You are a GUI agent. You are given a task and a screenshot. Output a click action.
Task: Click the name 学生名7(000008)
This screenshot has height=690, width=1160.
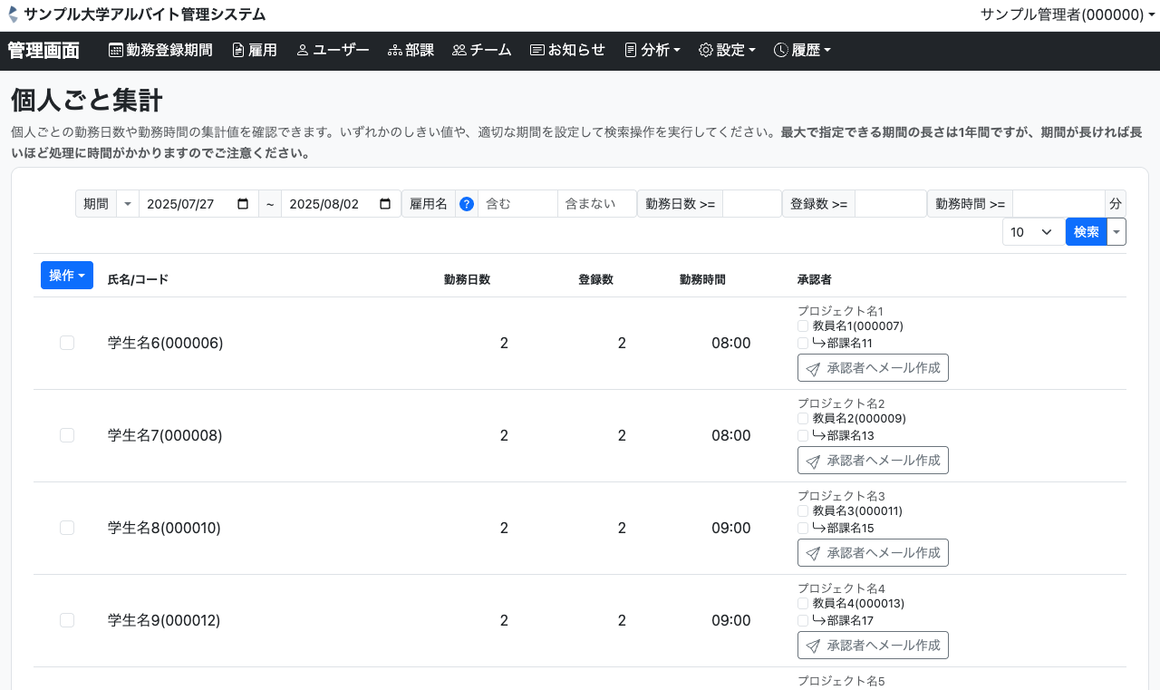165,435
